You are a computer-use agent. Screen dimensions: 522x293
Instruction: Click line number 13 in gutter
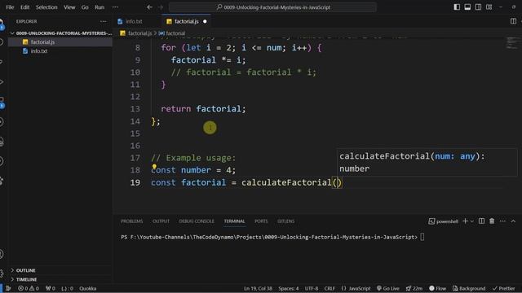click(135, 109)
